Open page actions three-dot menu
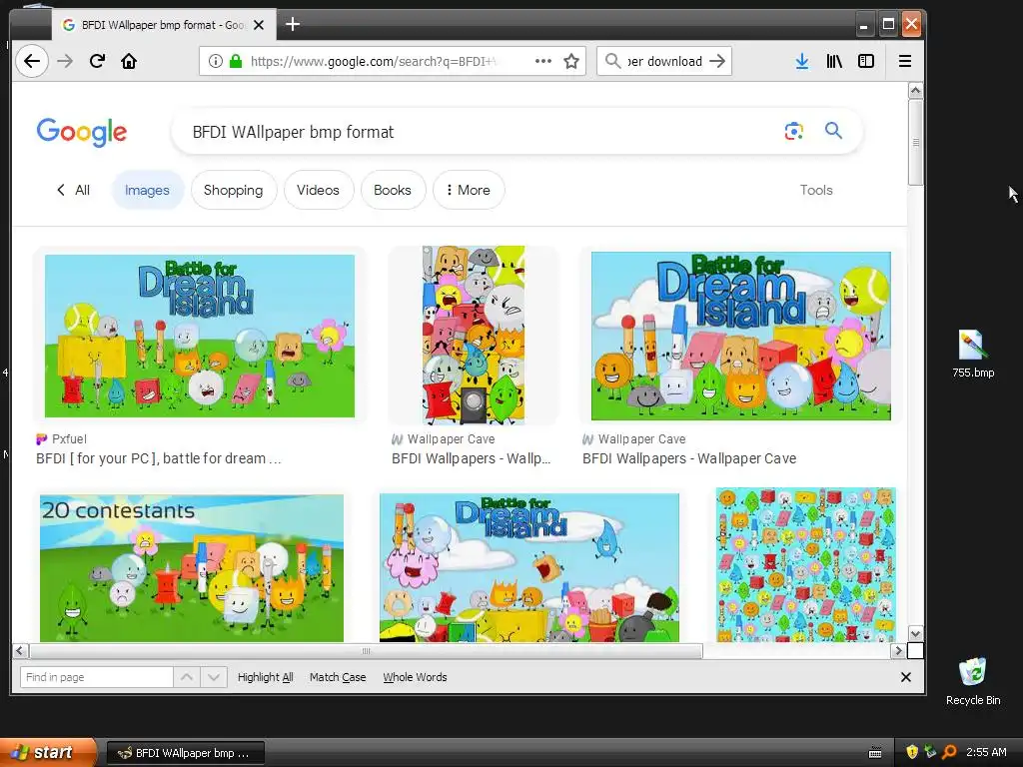Screen dimensions: 1023x767 point(542,61)
